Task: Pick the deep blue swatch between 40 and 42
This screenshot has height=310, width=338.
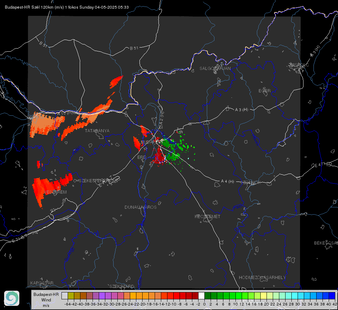Action: (332, 296)
